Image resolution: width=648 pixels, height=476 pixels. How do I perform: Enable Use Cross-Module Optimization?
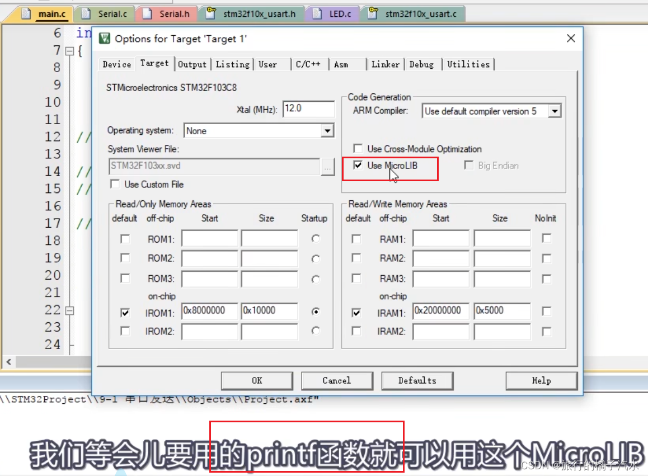coord(358,149)
